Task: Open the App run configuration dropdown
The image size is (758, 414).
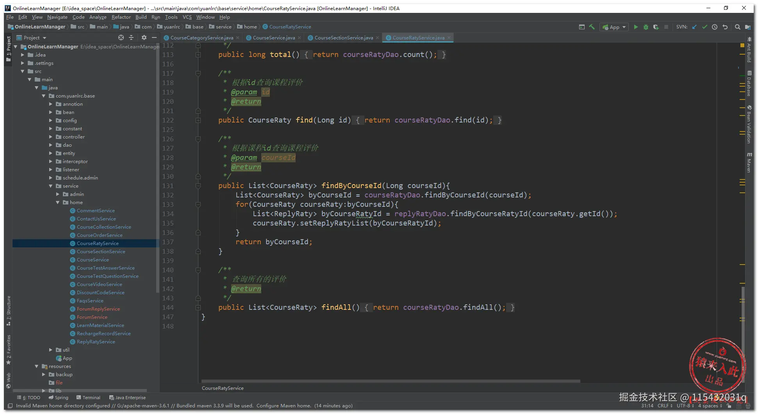Action: click(x=615, y=27)
